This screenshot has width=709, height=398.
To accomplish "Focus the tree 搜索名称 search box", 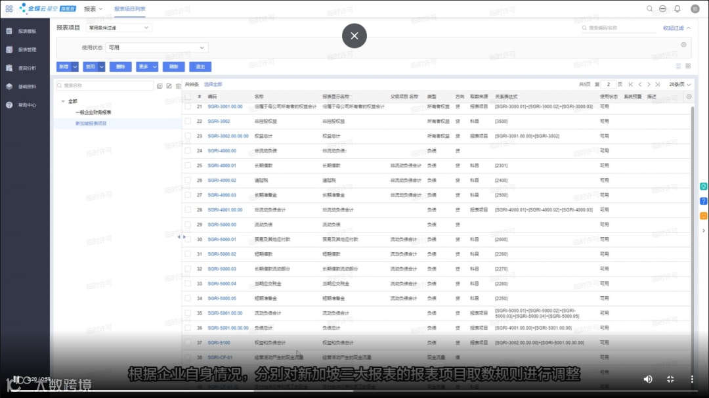I will point(105,85).
